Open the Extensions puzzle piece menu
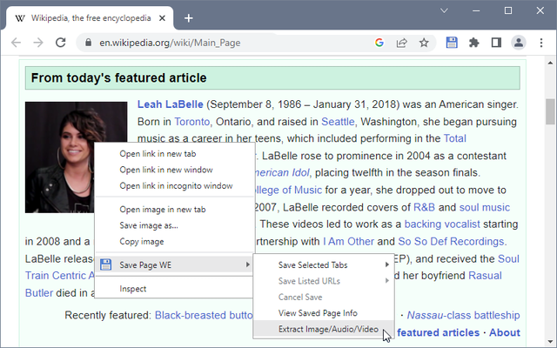This screenshot has height=348, width=557. pyautogui.click(x=473, y=43)
